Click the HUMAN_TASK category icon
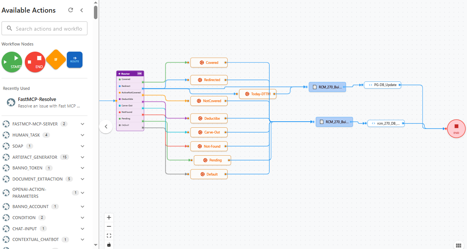 point(6,135)
